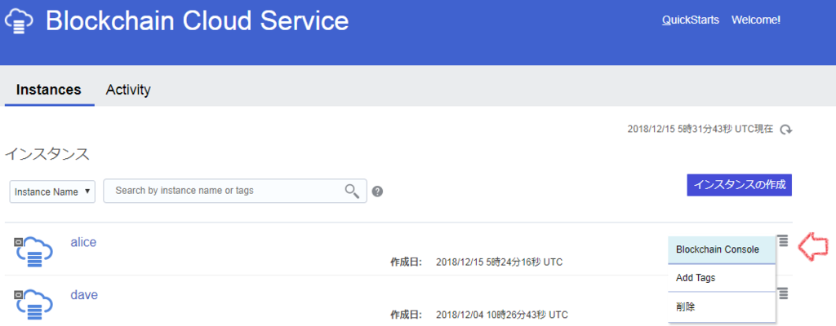Click the 作成日 label in alice row
Image resolution: width=836 pixels, height=326 pixels.
click(x=407, y=262)
